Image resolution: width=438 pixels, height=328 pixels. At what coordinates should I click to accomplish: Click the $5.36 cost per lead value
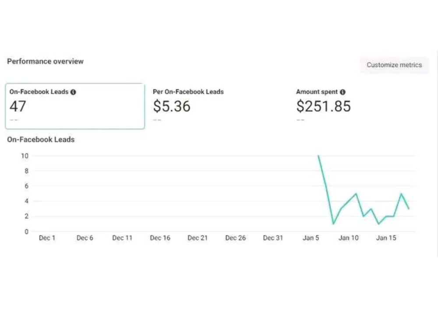point(172,106)
